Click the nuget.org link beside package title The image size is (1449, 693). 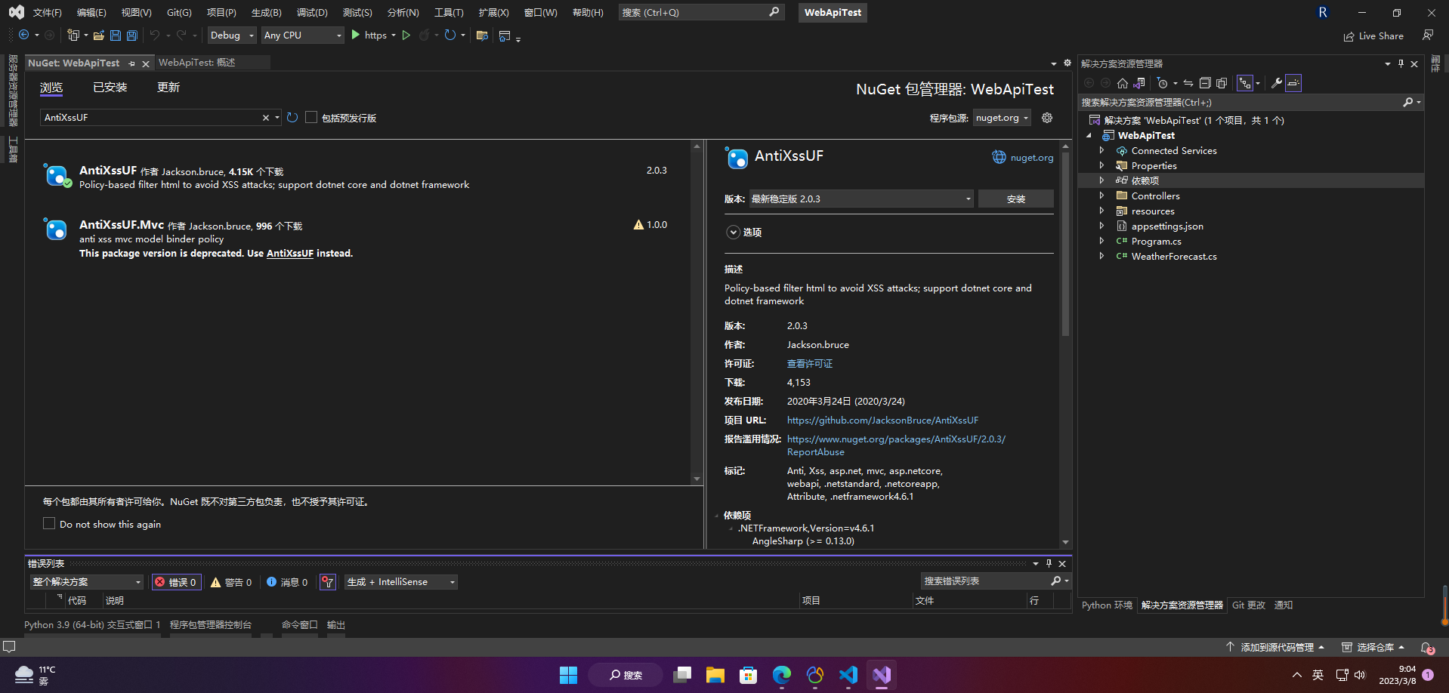click(x=1023, y=158)
